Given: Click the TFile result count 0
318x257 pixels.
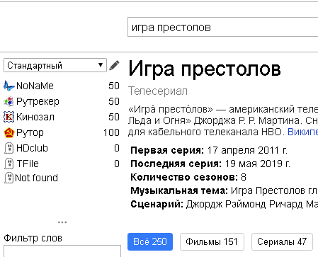Looking at the screenshot, I should coord(117,164).
